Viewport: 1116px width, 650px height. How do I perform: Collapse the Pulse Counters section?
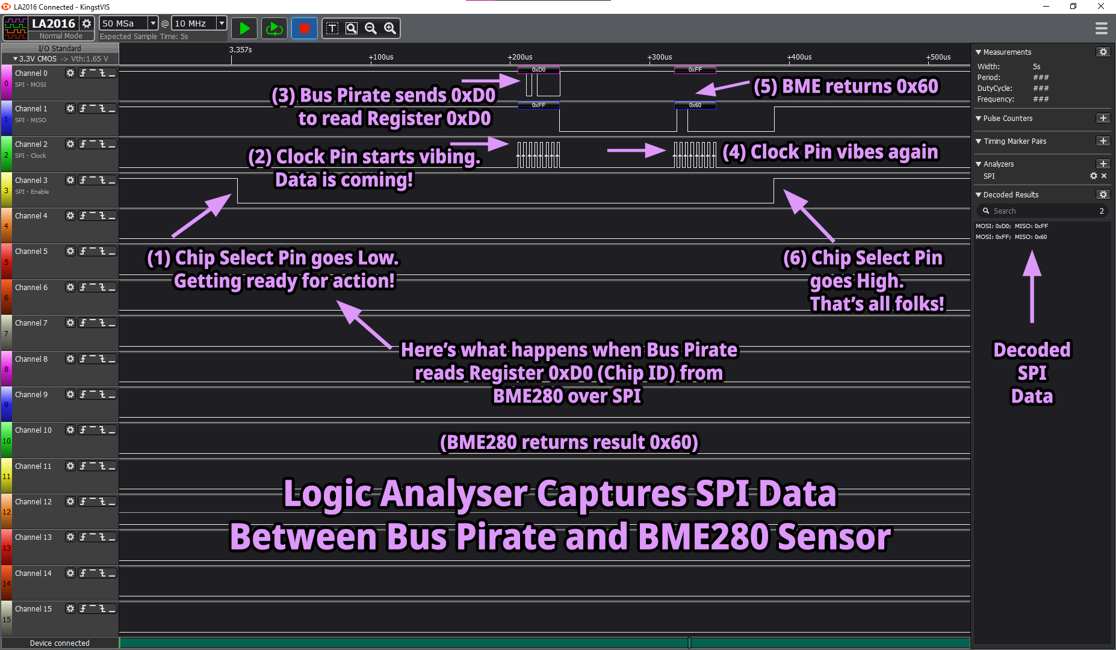(979, 119)
